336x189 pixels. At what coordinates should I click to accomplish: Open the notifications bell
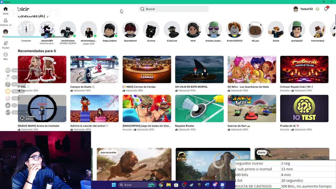tap(326, 9)
